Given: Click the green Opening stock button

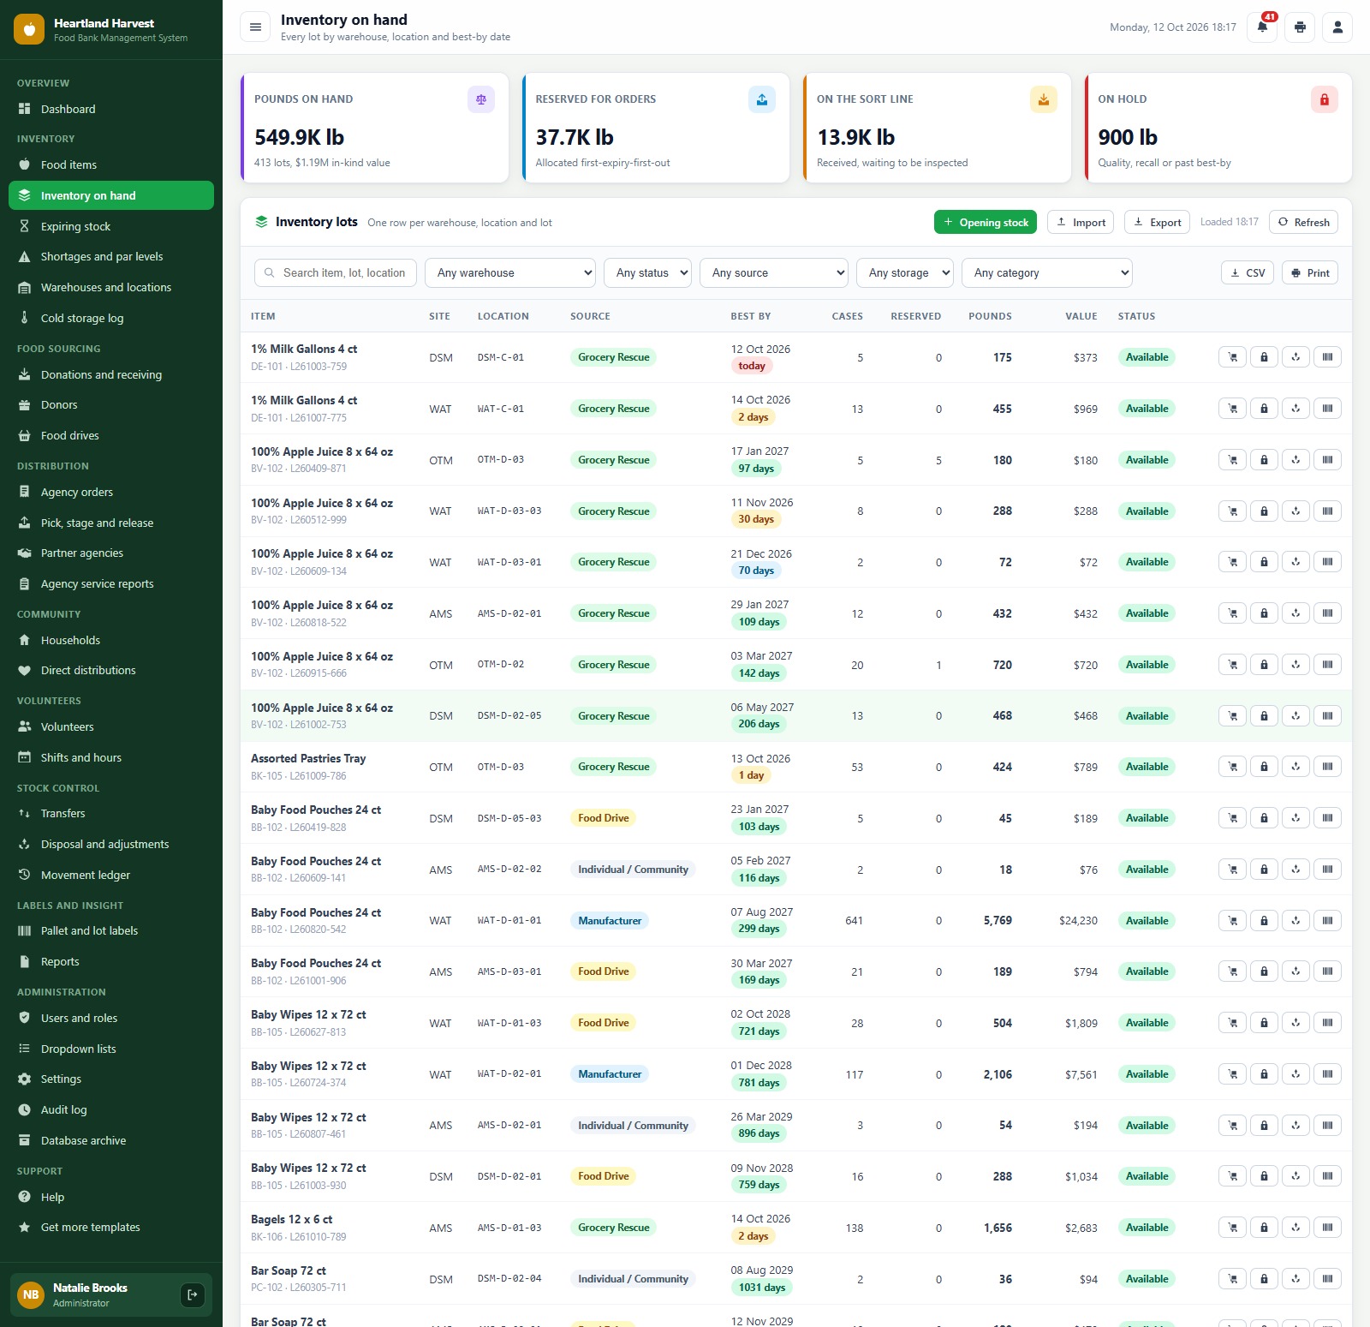Looking at the screenshot, I should tap(986, 222).
